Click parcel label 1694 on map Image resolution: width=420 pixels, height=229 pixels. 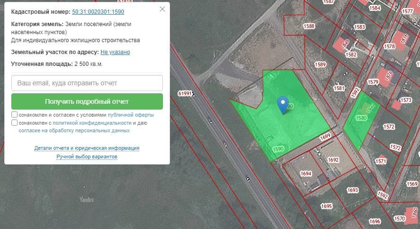point(306,174)
